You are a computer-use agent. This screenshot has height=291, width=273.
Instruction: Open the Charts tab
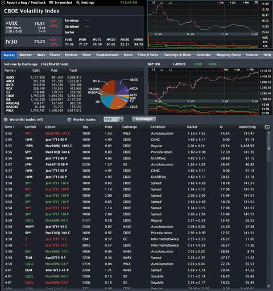(55, 55)
